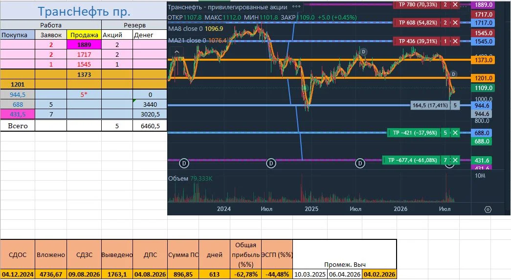Viewport: 511px width, 280px height.
Task: Select the Денег column header cell
Action: click(150, 35)
